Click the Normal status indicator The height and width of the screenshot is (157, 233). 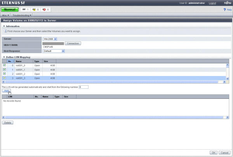click(x=10, y=9)
